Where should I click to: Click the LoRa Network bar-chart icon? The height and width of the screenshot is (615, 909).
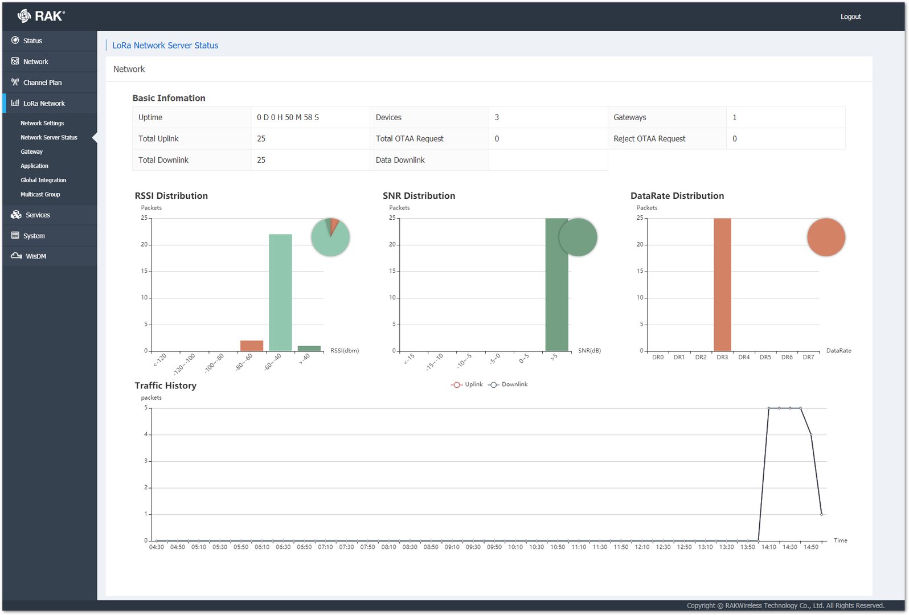(x=15, y=103)
